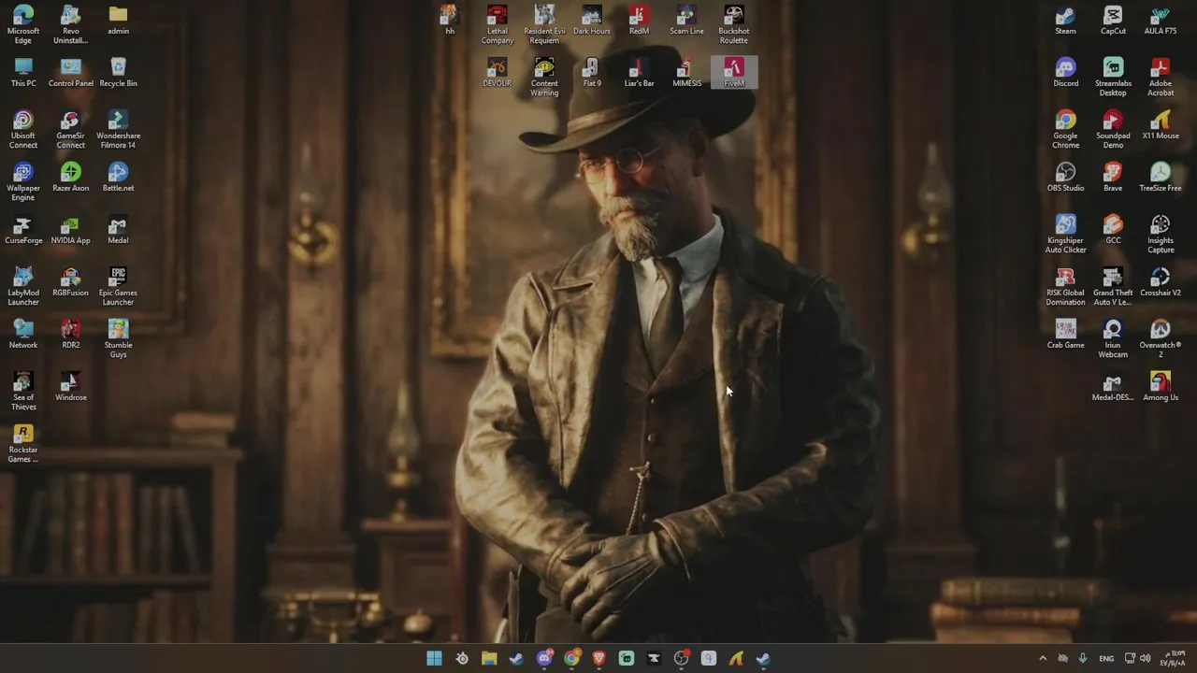Select the Wondershare Filmora 14 icon
Image resolution: width=1197 pixels, height=673 pixels.
click(x=118, y=129)
